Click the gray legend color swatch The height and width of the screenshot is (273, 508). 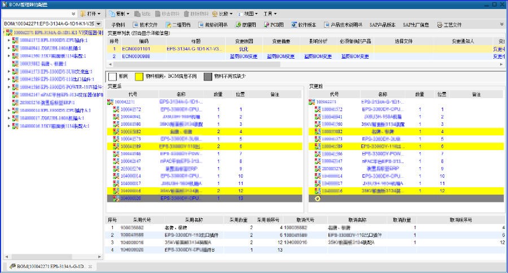[208, 76]
